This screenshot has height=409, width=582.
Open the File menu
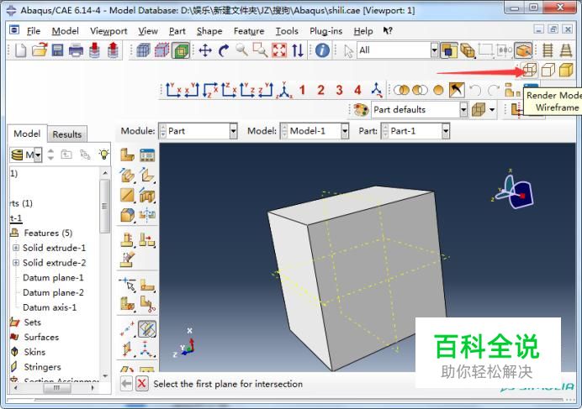[x=34, y=31]
